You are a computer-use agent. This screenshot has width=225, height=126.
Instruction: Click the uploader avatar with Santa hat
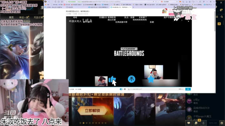point(165,11)
